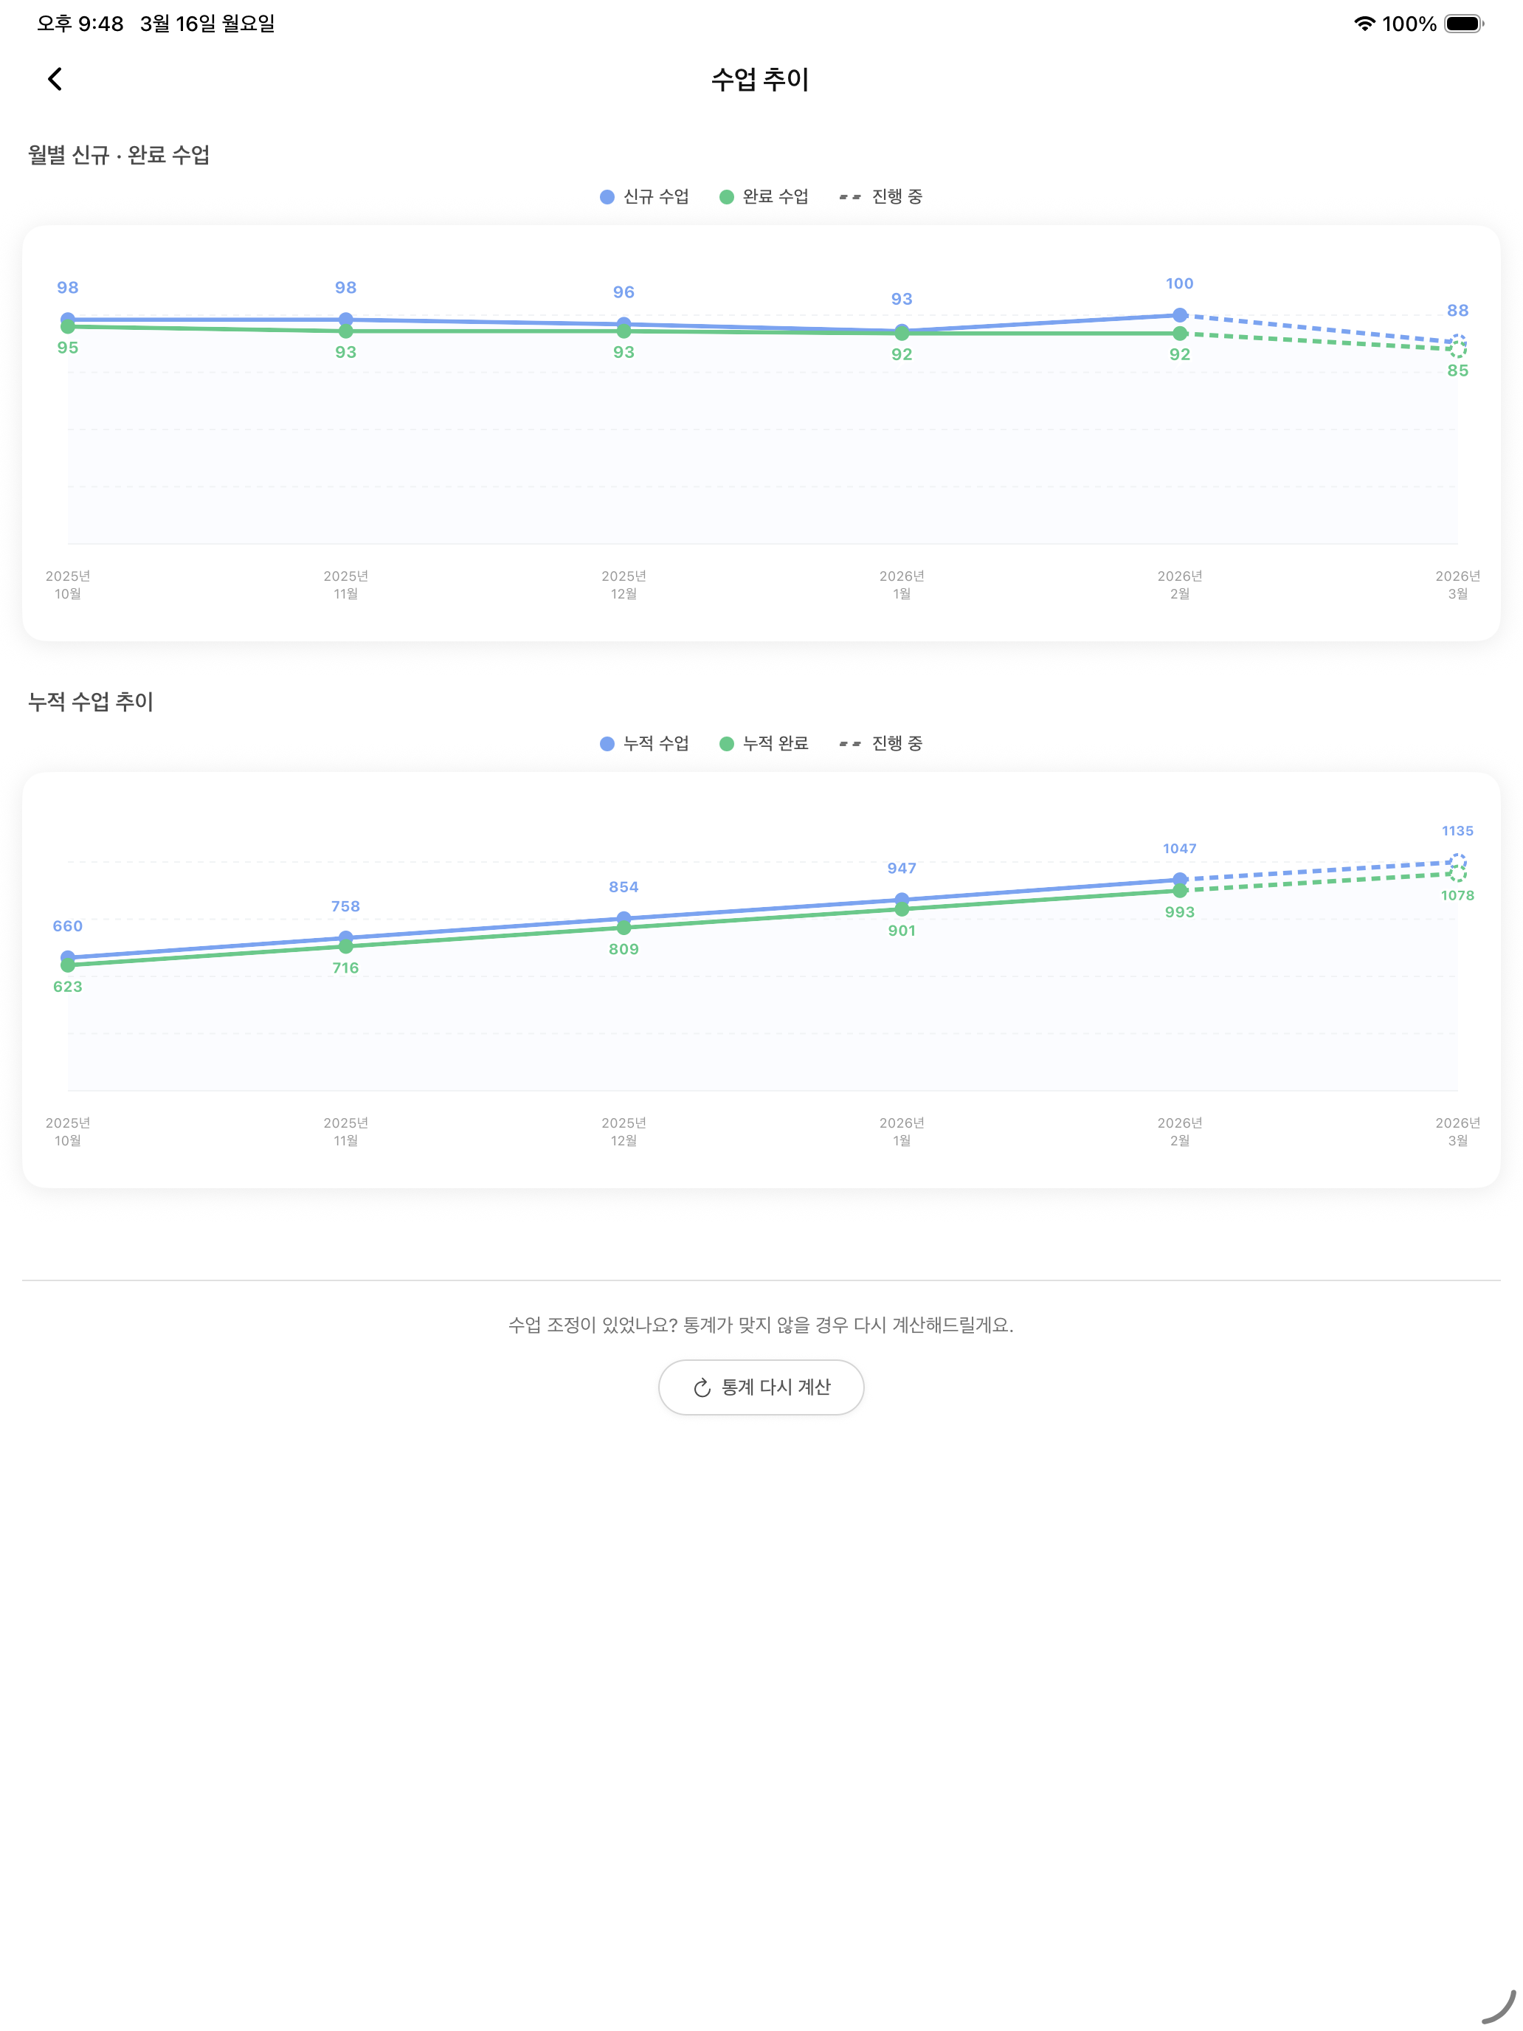This screenshot has height=2031, width=1523.
Task: Toggle the '누적 수업' legend item
Action: click(644, 744)
